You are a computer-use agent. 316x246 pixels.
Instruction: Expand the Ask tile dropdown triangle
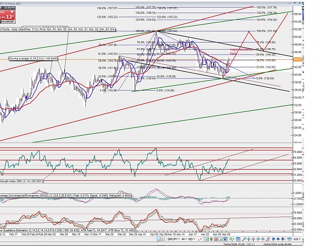pos(12,12)
